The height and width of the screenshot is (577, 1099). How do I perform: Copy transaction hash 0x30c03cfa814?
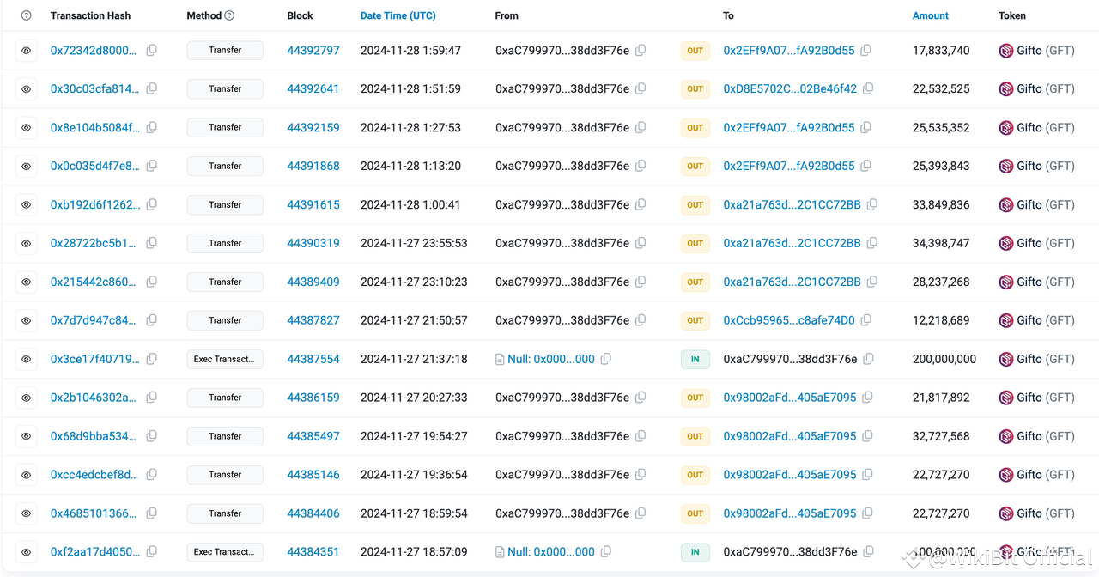pyautogui.click(x=151, y=89)
